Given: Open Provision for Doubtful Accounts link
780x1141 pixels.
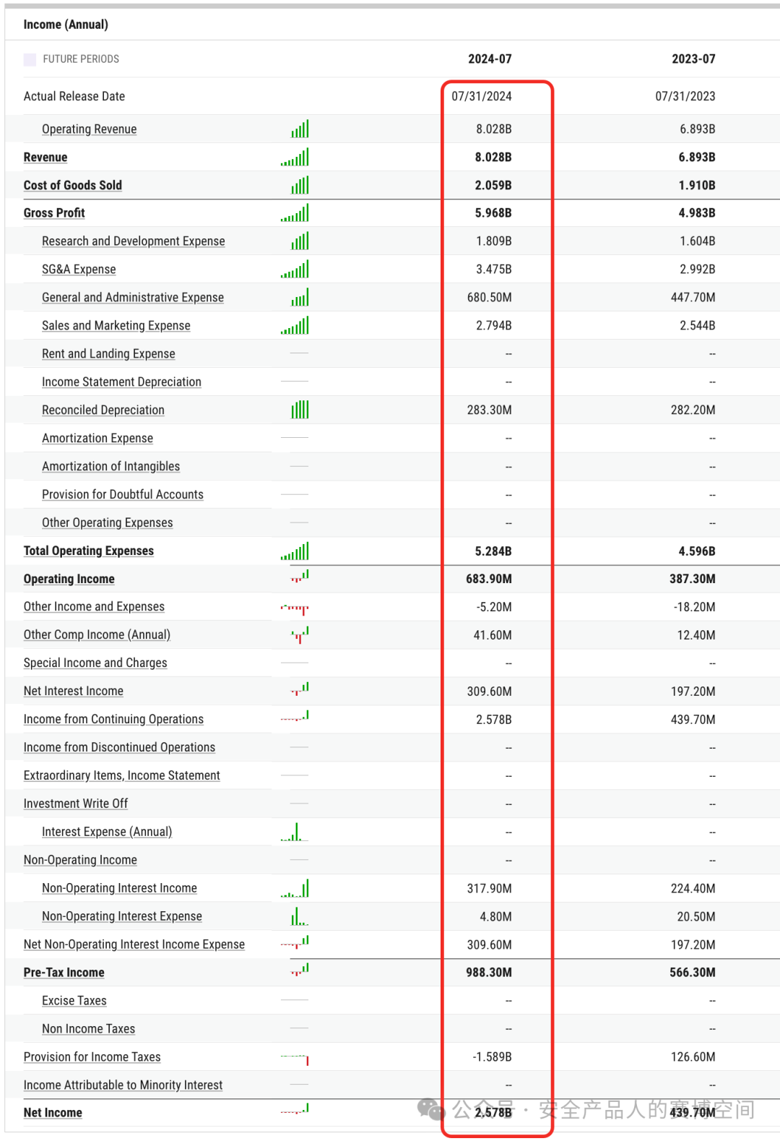Looking at the screenshot, I should [x=123, y=495].
